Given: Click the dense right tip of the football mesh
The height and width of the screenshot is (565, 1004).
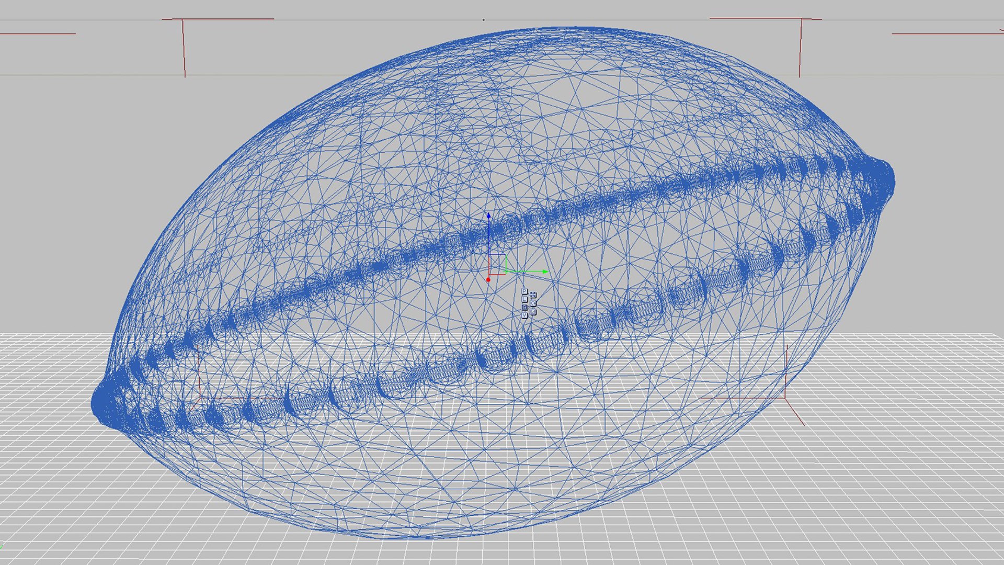Looking at the screenshot, I should (880, 179).
